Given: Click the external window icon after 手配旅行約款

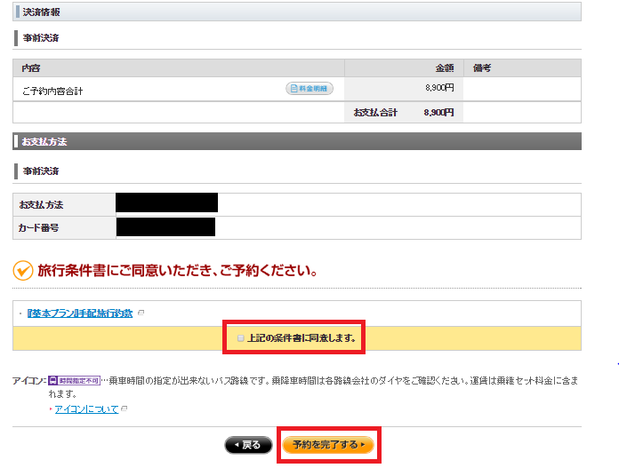Looking at the screenshot, I should tap(141, 313).
